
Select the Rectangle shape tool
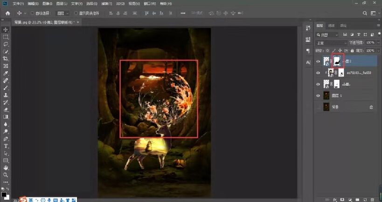[x=6, y=161]
